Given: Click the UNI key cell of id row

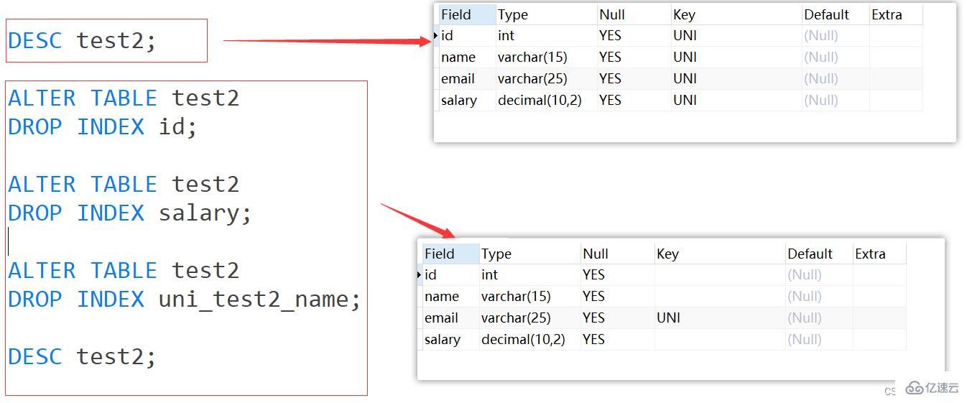Looking at the screenshot, I should [736, 36].
